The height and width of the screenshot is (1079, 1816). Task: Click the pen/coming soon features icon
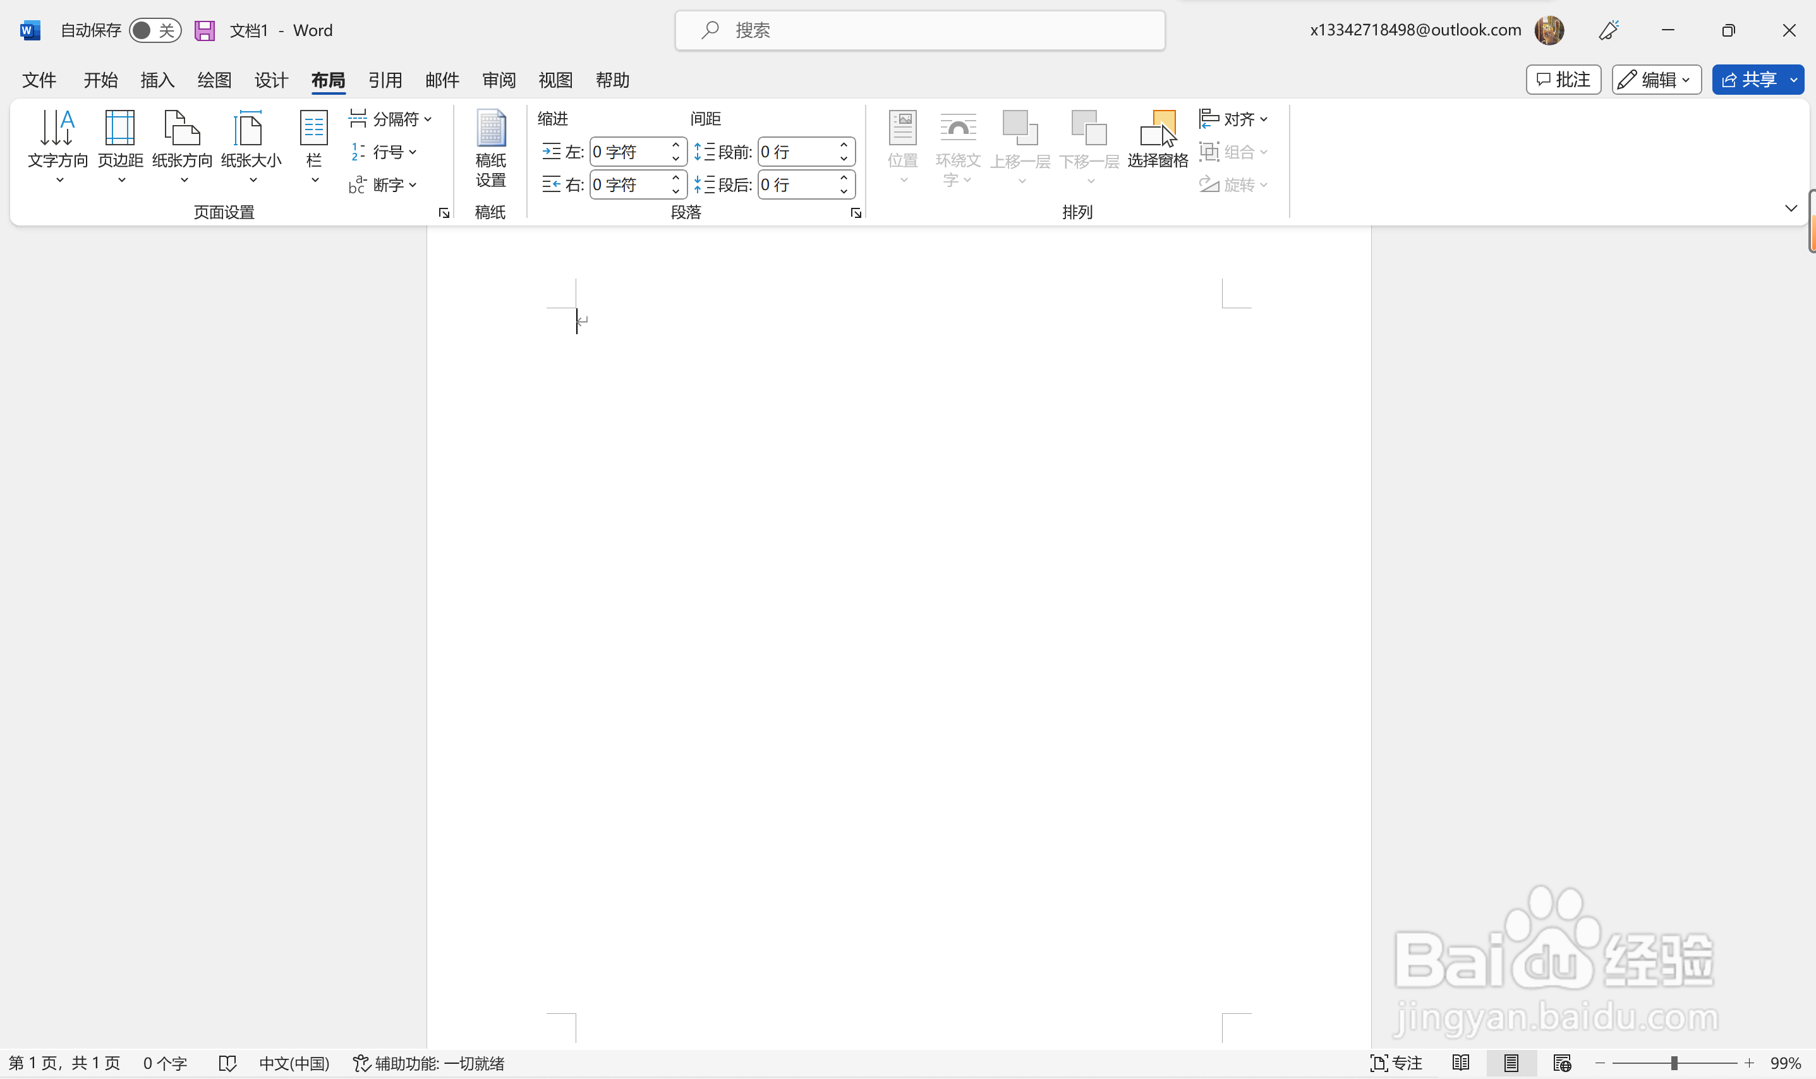1608,30
